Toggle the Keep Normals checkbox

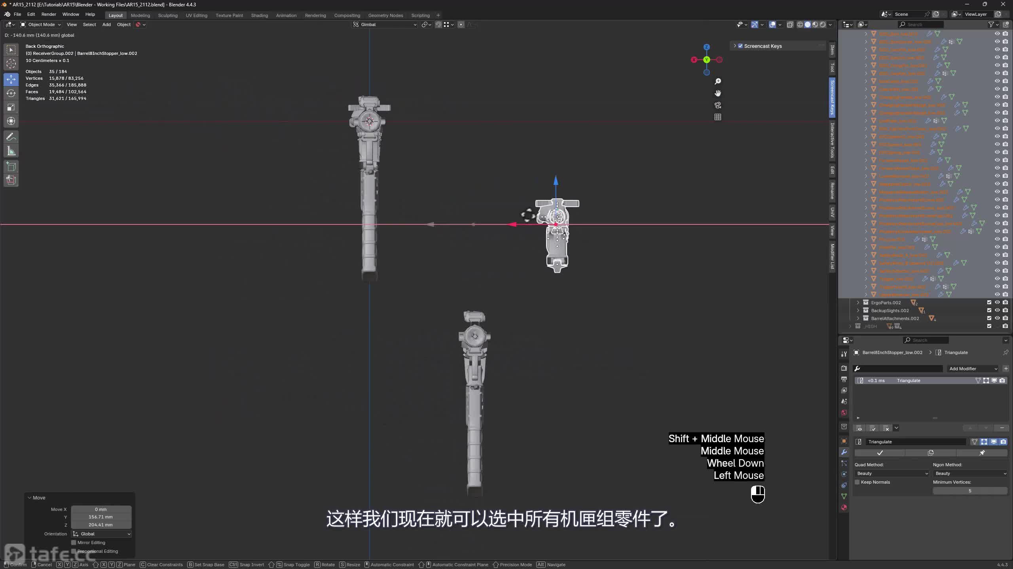(857, 482)
